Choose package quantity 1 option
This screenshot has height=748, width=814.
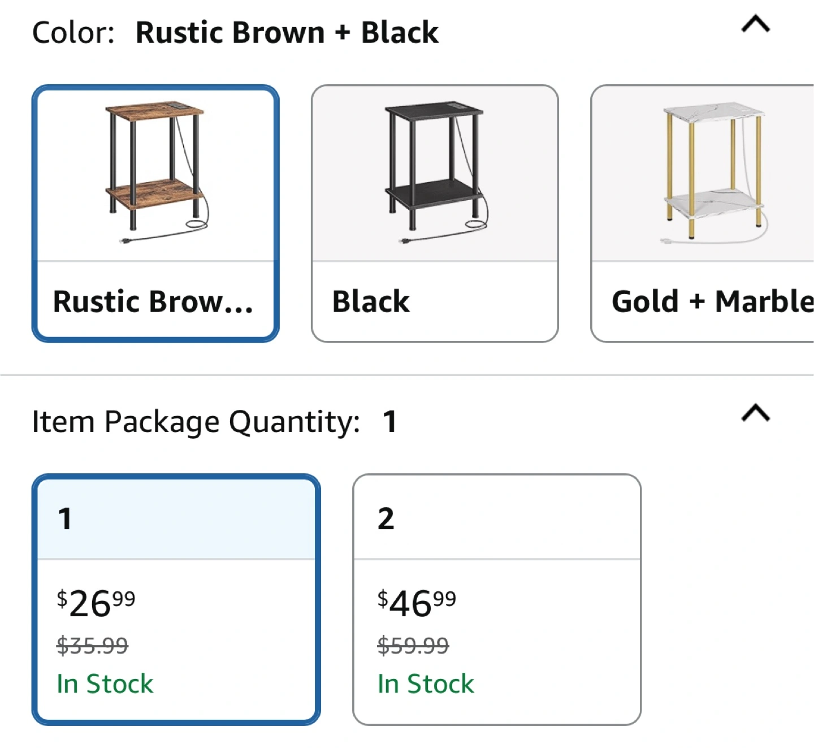point(176,600)
